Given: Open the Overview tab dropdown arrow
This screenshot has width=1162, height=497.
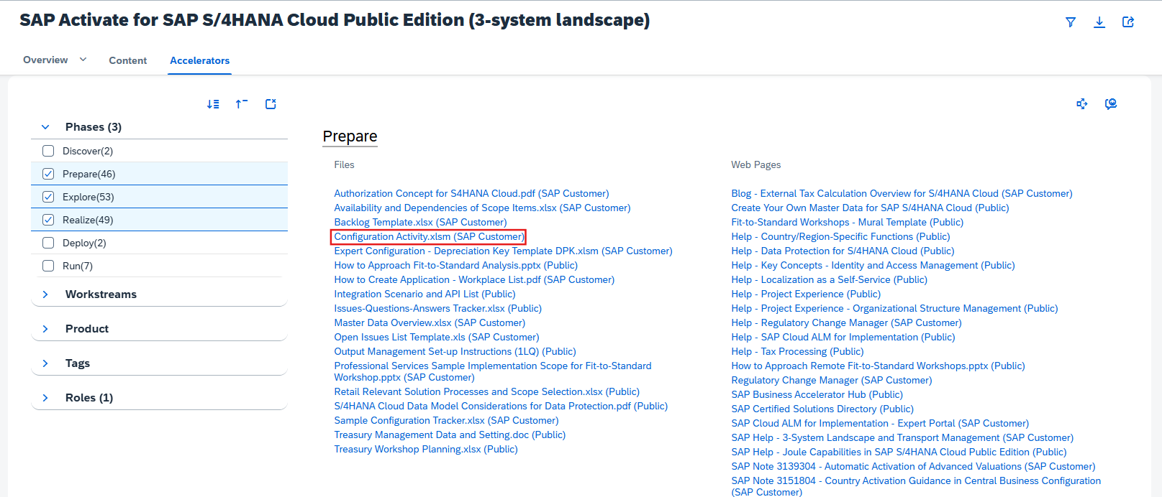Looking at the screenshot, I should coord(83,60).
